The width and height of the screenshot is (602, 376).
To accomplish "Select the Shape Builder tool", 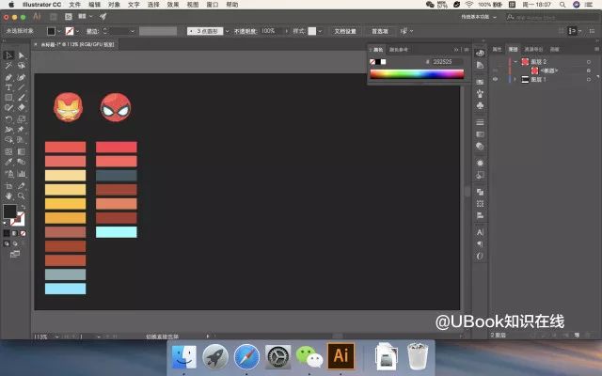I will (8, 140).
